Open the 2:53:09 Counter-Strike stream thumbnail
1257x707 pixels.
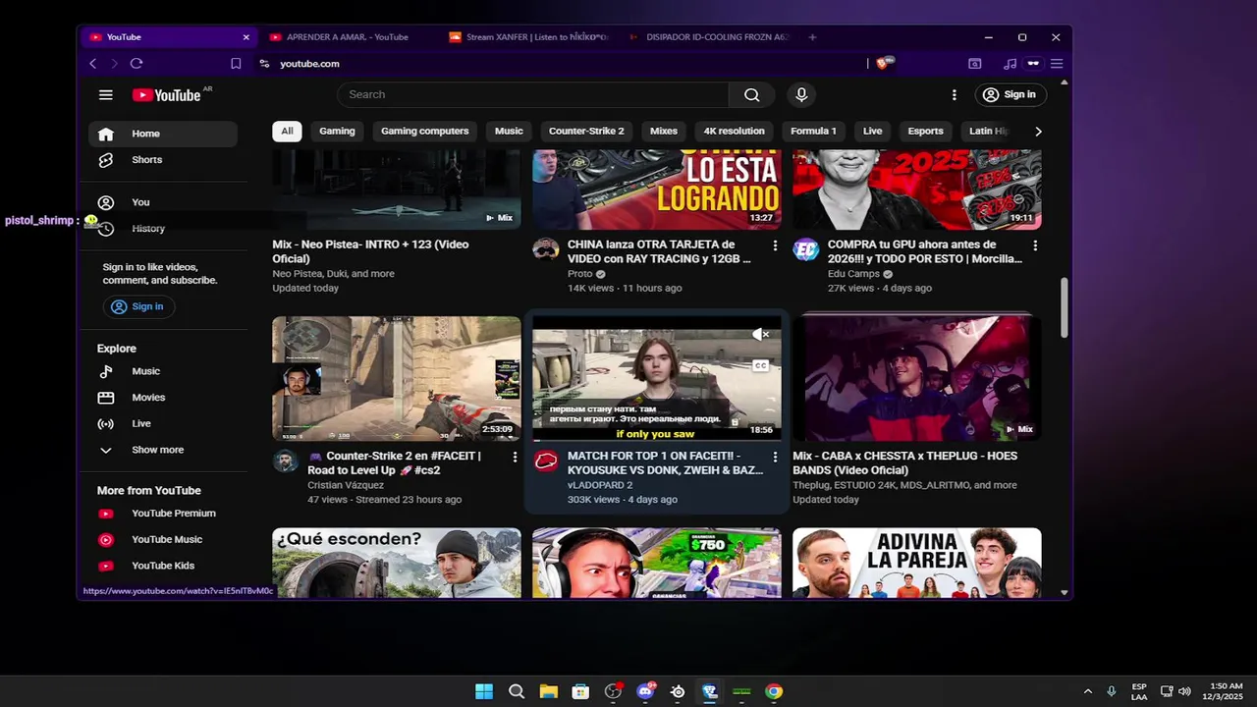point(397,378)
